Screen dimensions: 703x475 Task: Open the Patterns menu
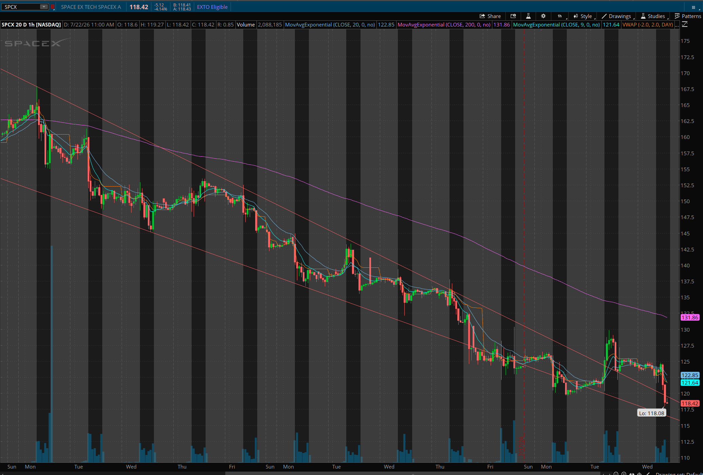click(x=688, y=16)
